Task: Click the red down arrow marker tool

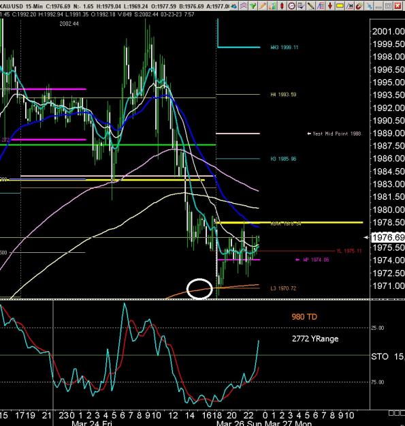Action: click(330, 5)
